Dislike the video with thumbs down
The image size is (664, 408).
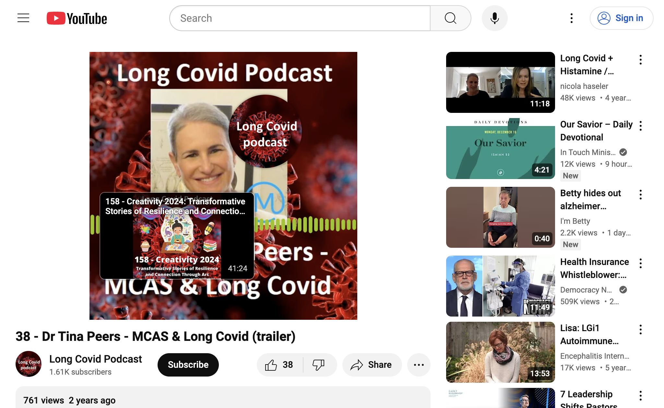coord(319,365)
